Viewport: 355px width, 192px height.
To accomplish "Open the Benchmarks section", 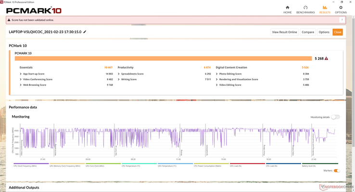I will click(x=305, y=9).
